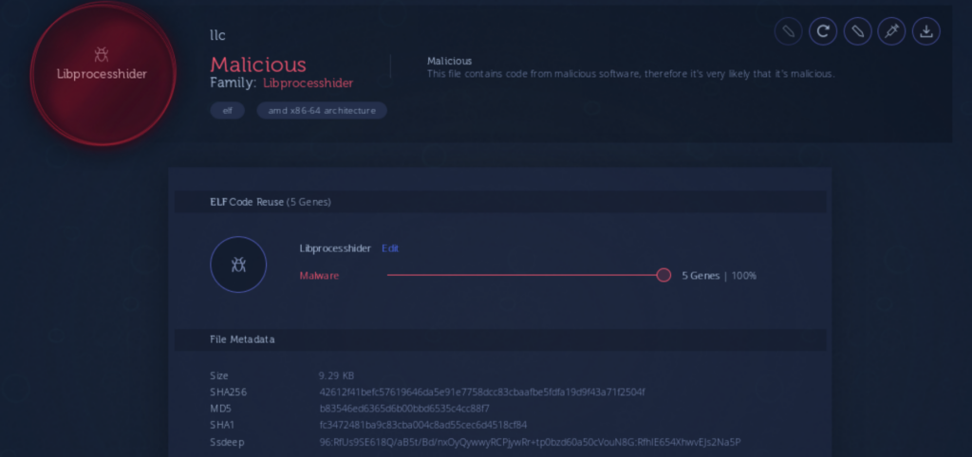Screen dimensions: 972x457
Task: Click the bright pencil icon beside the syringe
Action: coord(857,31)
